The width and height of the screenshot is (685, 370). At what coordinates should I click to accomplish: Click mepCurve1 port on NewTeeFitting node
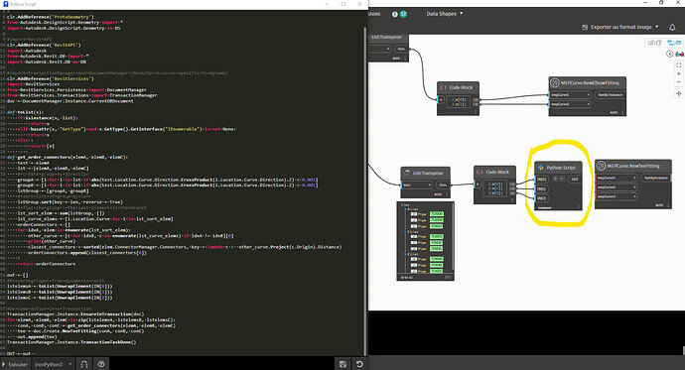click(x=616, y=178)
